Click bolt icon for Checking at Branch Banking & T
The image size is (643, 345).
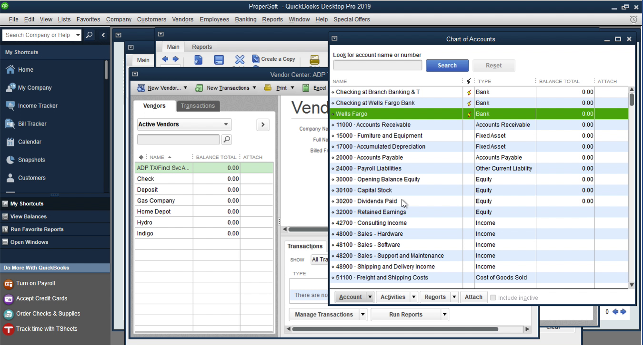[x=469, y=92]
